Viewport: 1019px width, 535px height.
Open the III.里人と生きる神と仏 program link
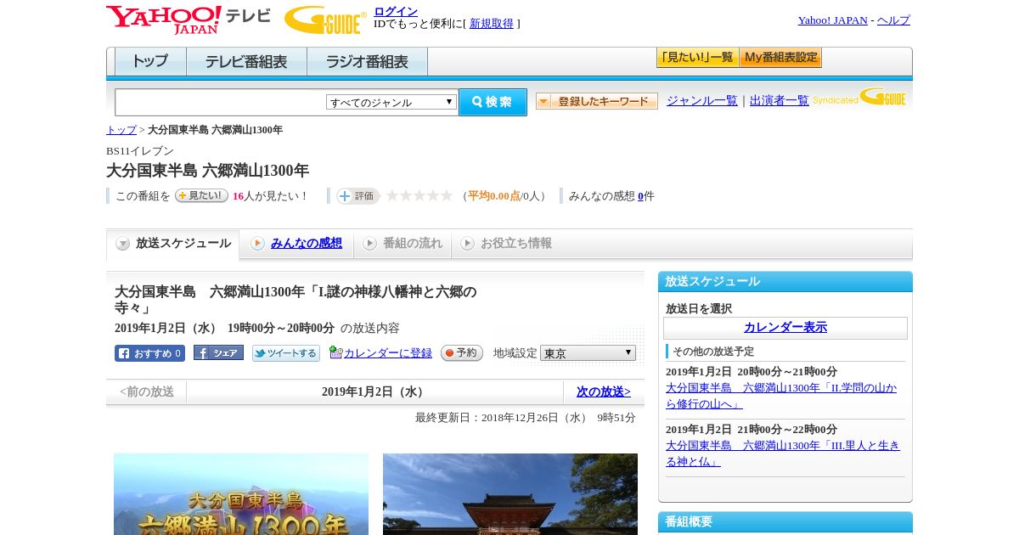pyautogui.click(x=783, y=453)
